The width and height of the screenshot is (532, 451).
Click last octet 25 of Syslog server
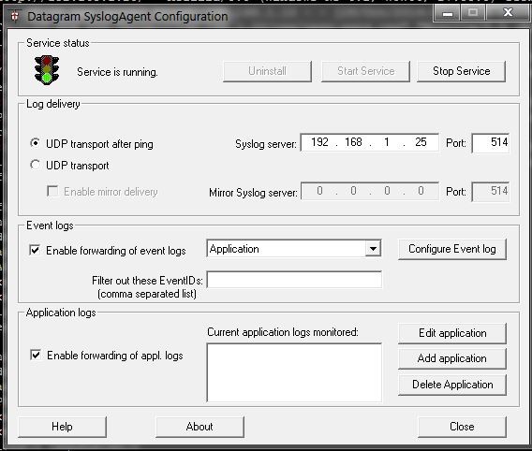pyautogui.click(x=421, y=142)
